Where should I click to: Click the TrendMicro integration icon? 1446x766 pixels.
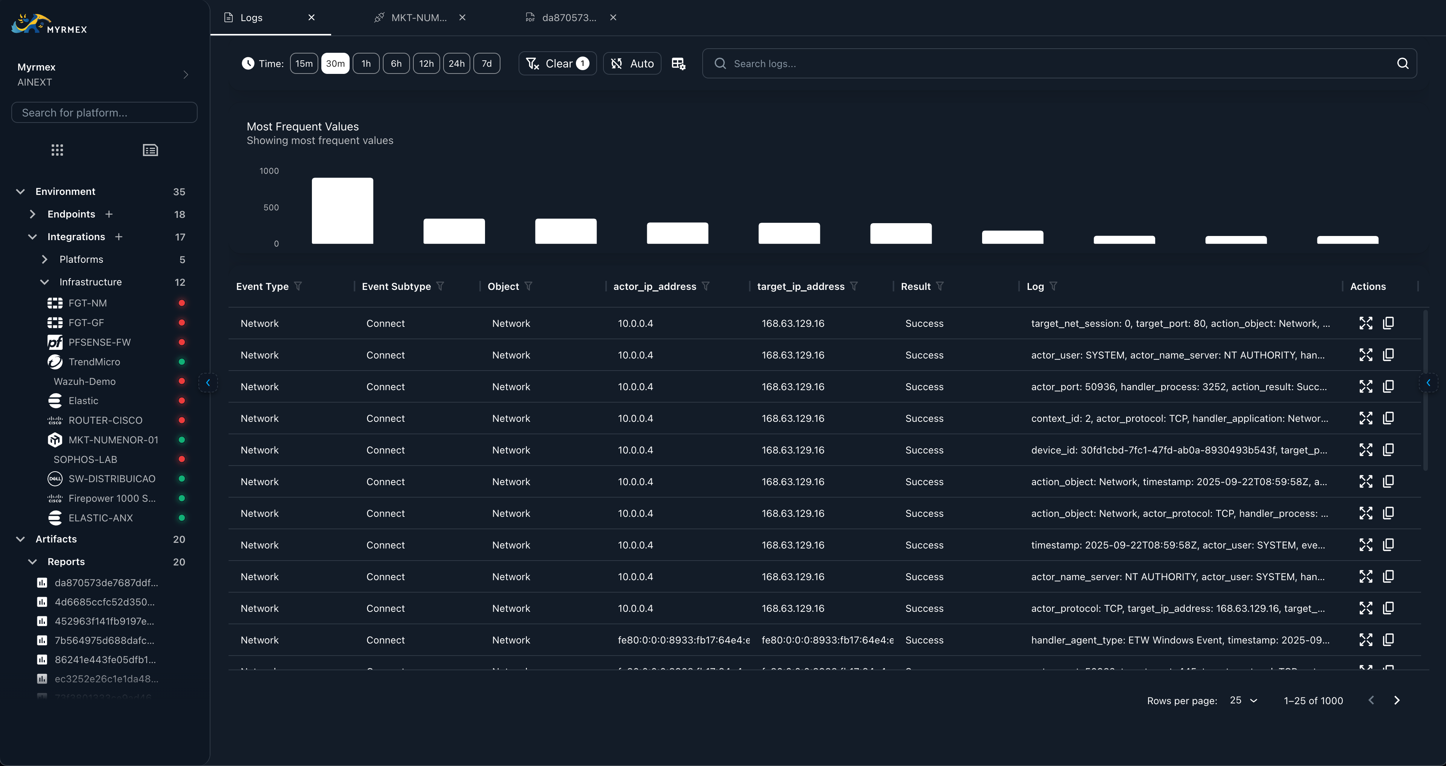(55, 362)
